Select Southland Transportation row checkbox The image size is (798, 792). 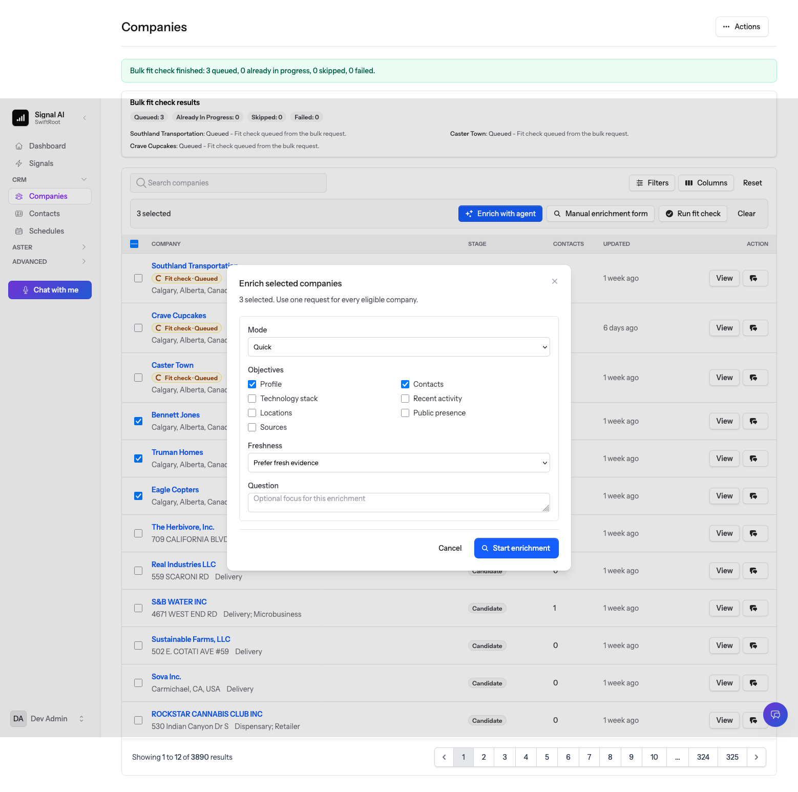coord(138,278)
